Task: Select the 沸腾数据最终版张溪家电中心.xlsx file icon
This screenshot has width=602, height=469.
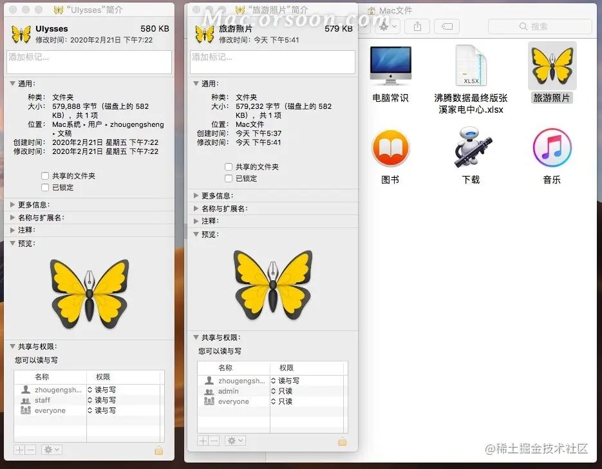Action: [471, 65]
